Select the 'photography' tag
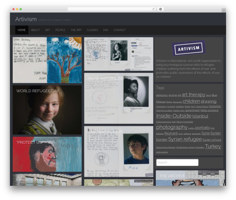236x200 pixels. [172, 127]
